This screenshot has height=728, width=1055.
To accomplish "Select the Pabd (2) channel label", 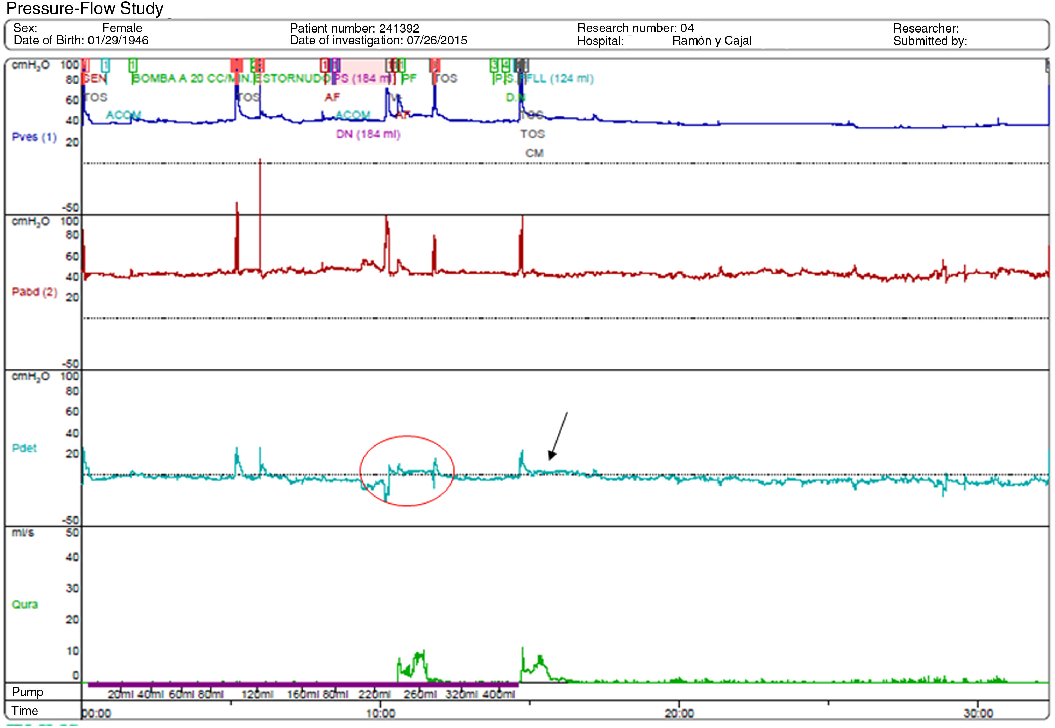I will (x=34, y=292).
